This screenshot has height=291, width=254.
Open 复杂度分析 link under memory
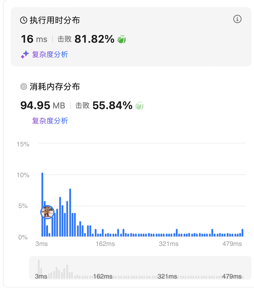[x=50, y=121]
